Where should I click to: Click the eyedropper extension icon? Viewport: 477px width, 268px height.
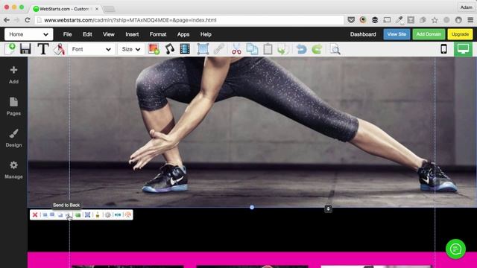[399, 20]
